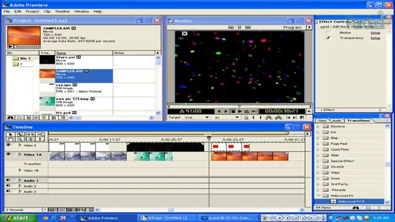The height and width of the screenshot is (222, 395).
Task: Switch Monitor to Dual View
Action: point(231,27)
